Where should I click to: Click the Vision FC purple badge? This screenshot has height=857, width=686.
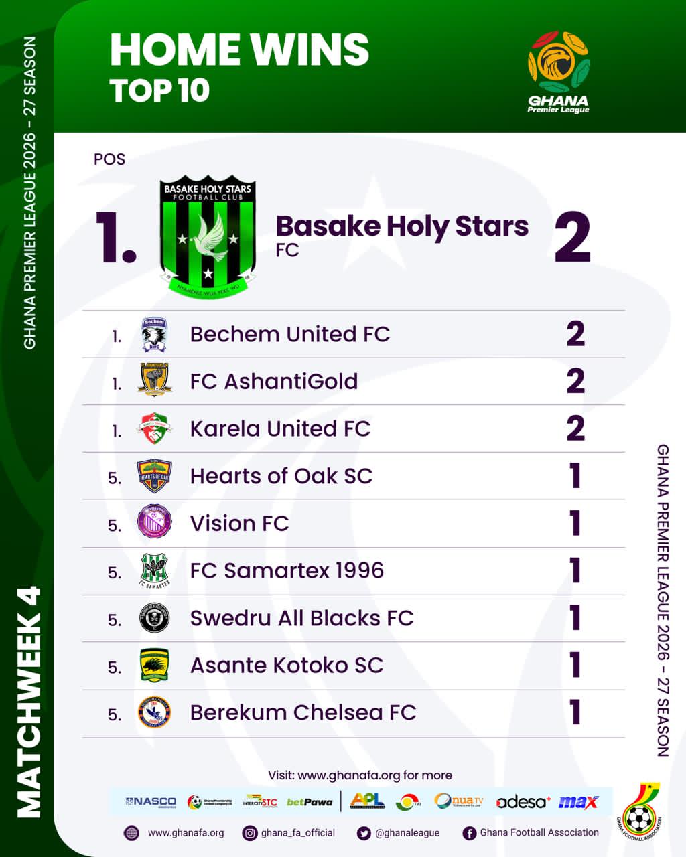pyautogui.click(x=154, y=523)
